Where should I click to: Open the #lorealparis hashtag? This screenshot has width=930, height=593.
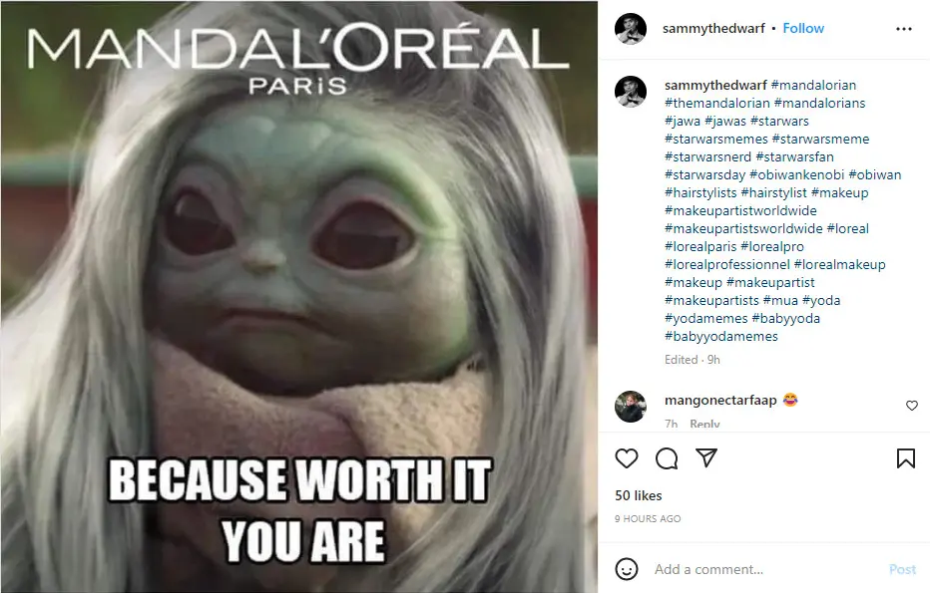tap(700, 247)
